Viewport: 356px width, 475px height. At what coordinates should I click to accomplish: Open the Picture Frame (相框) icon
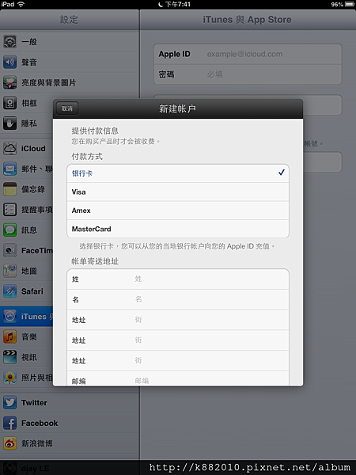pos(9,103)
